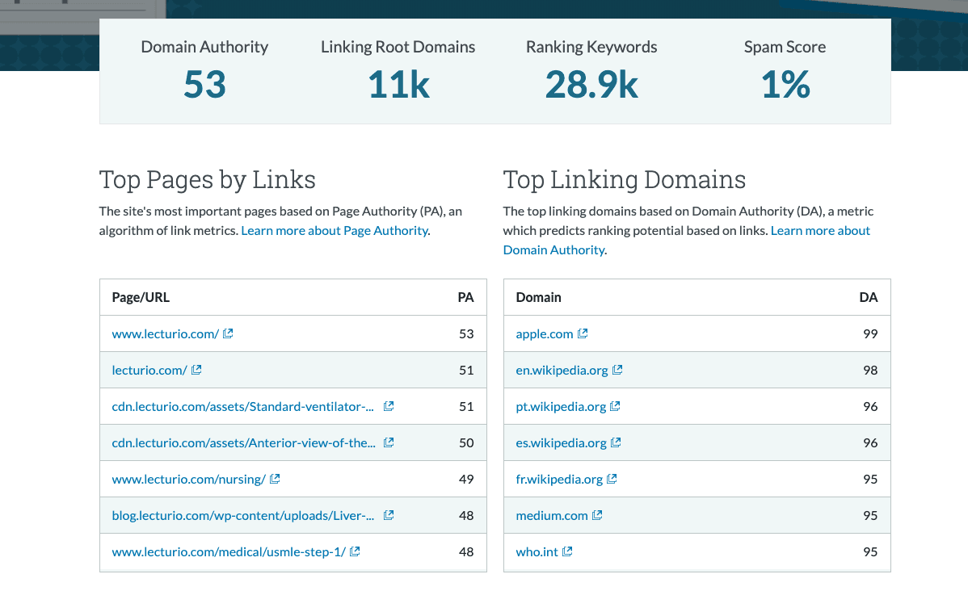
Task: Click external link icon next to fr.wikipedia.org
Action: tap(612, 479)
